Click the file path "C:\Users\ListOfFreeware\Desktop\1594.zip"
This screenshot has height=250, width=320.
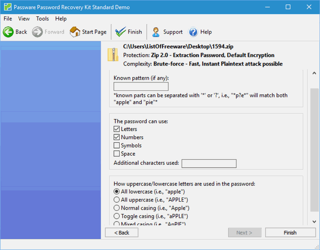178,46
